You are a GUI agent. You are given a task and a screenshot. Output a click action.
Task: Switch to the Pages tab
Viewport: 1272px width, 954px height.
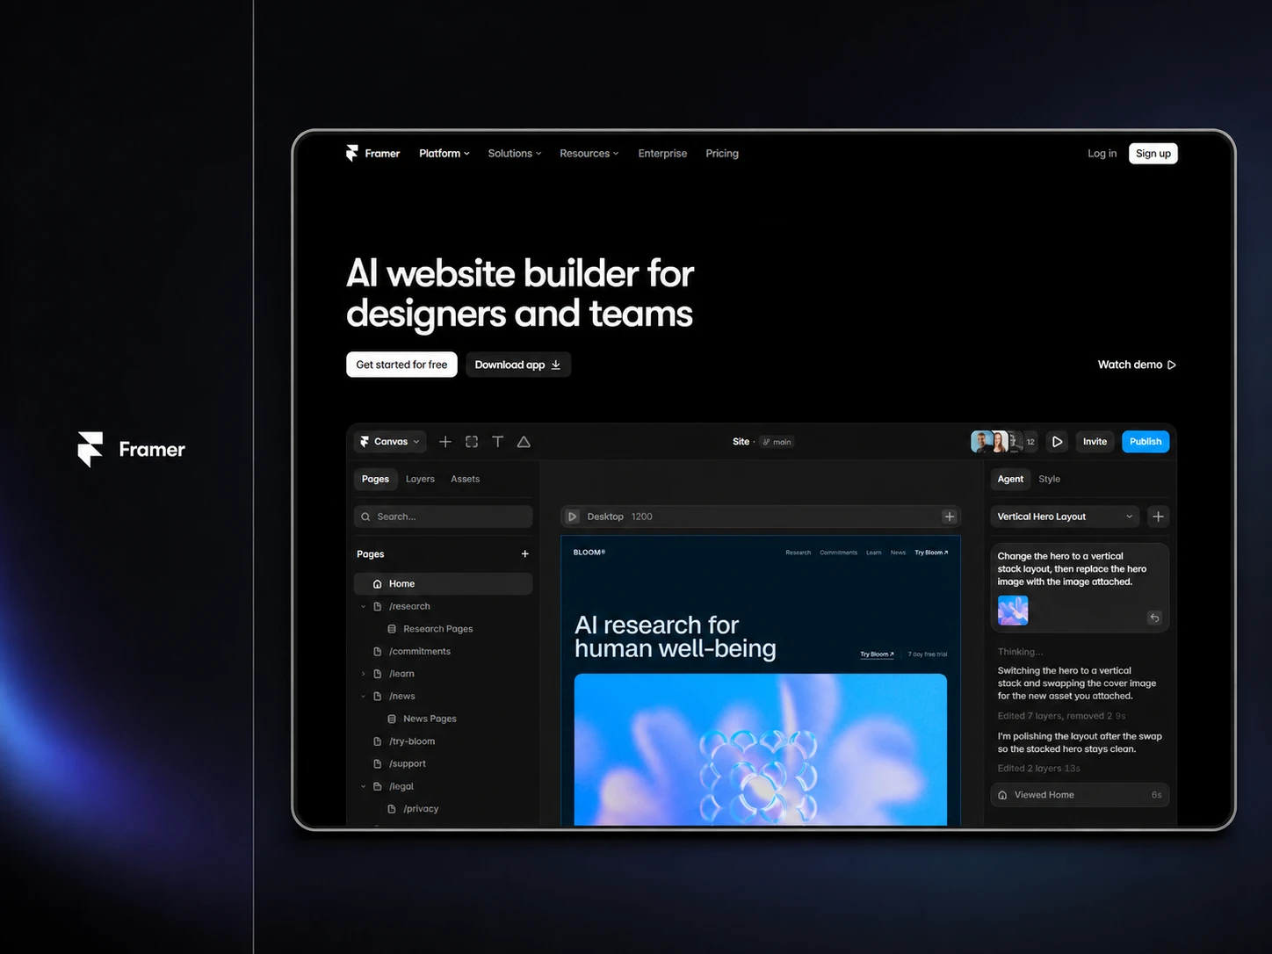point(375,480)
